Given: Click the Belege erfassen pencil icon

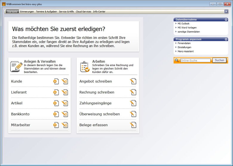Looking at the screenshot, I should click(133, 125).
